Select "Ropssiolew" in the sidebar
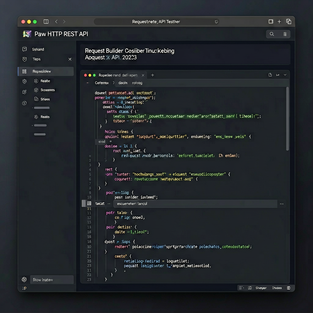 click(x=46, y=72)
